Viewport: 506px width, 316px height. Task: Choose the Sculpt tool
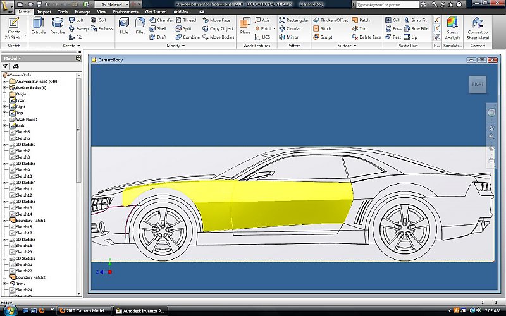point(323,37)
